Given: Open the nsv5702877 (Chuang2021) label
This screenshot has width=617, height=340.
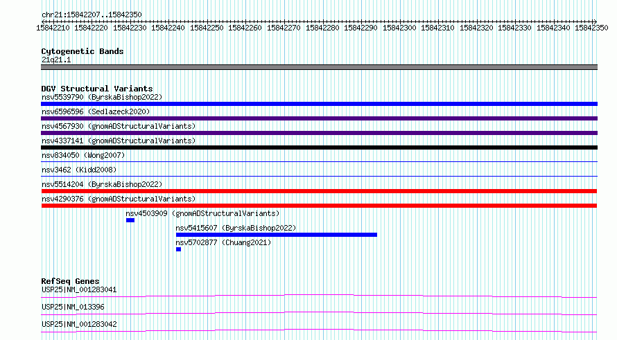Looking at the screenshot, I should [223, 242].
